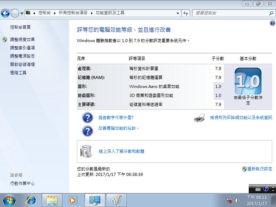Open Paint from the taskbar
This screenshot has height=207, width=276.
[x=116, y=200]
